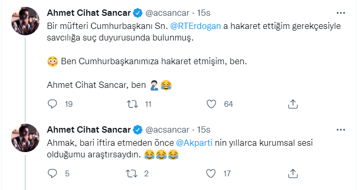The width and height of the screenshot is (358, 190).
Task: Share the second tweet mentioning Akparti
Action: coord(293,174)
